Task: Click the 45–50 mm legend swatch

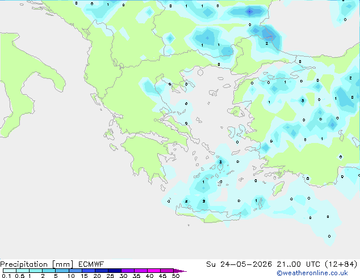Action: coord(167,271)
